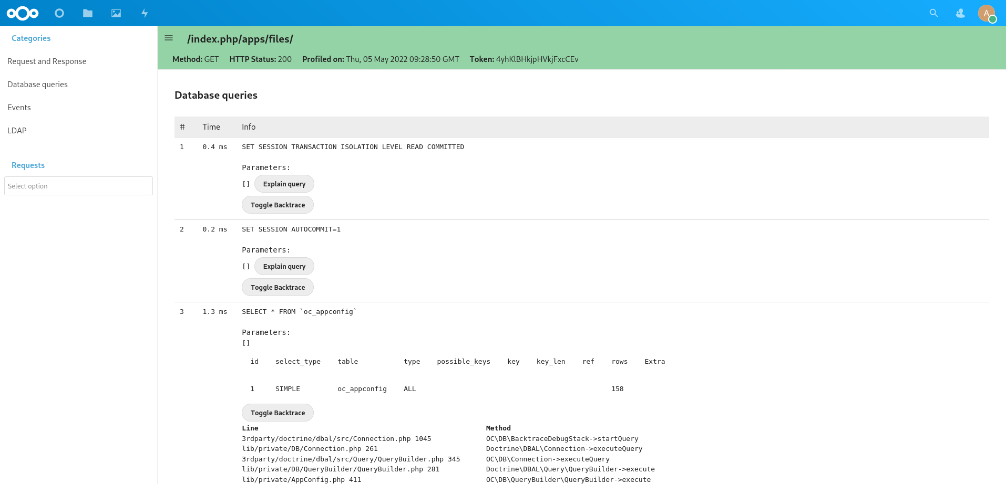Screen dimensions: 1006x484
Task: Switch to the LDAP category
Action: [17, 130]
